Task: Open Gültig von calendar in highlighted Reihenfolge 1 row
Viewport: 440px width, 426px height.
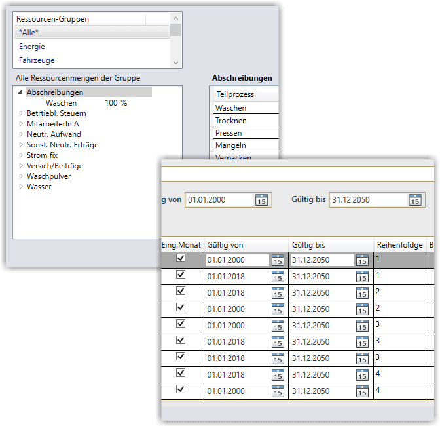Action: 278,260
